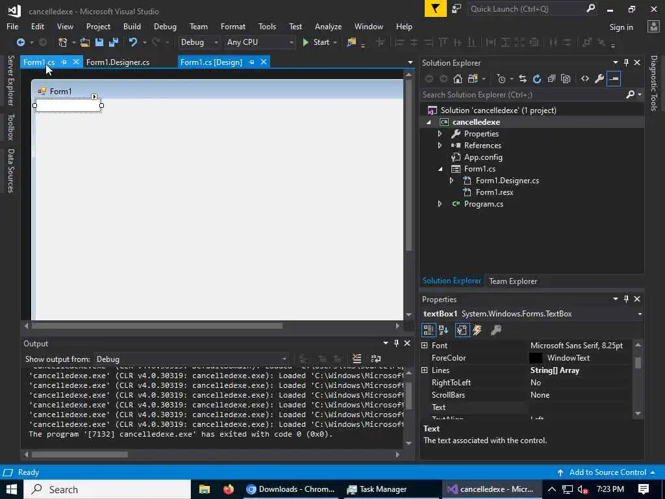This screenshot has height=499, width=665.
Task: Open the Format menu
Action: (233, 26)
